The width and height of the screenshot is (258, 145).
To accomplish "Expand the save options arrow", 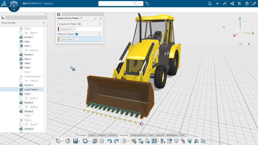I will coord(79,141).
